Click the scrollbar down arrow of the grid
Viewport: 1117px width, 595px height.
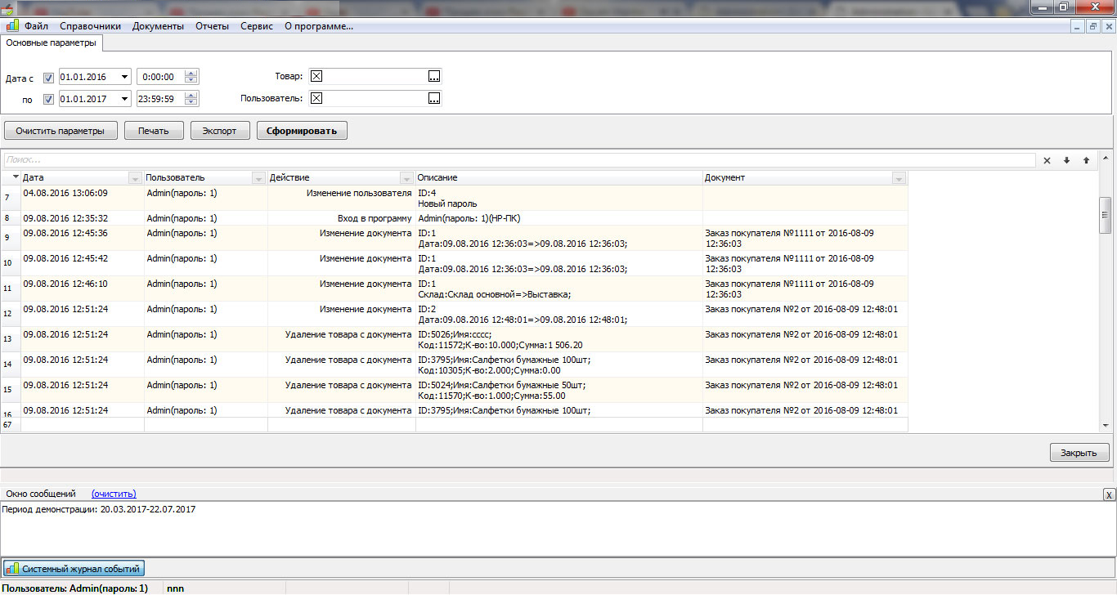tap(1105, 425)
